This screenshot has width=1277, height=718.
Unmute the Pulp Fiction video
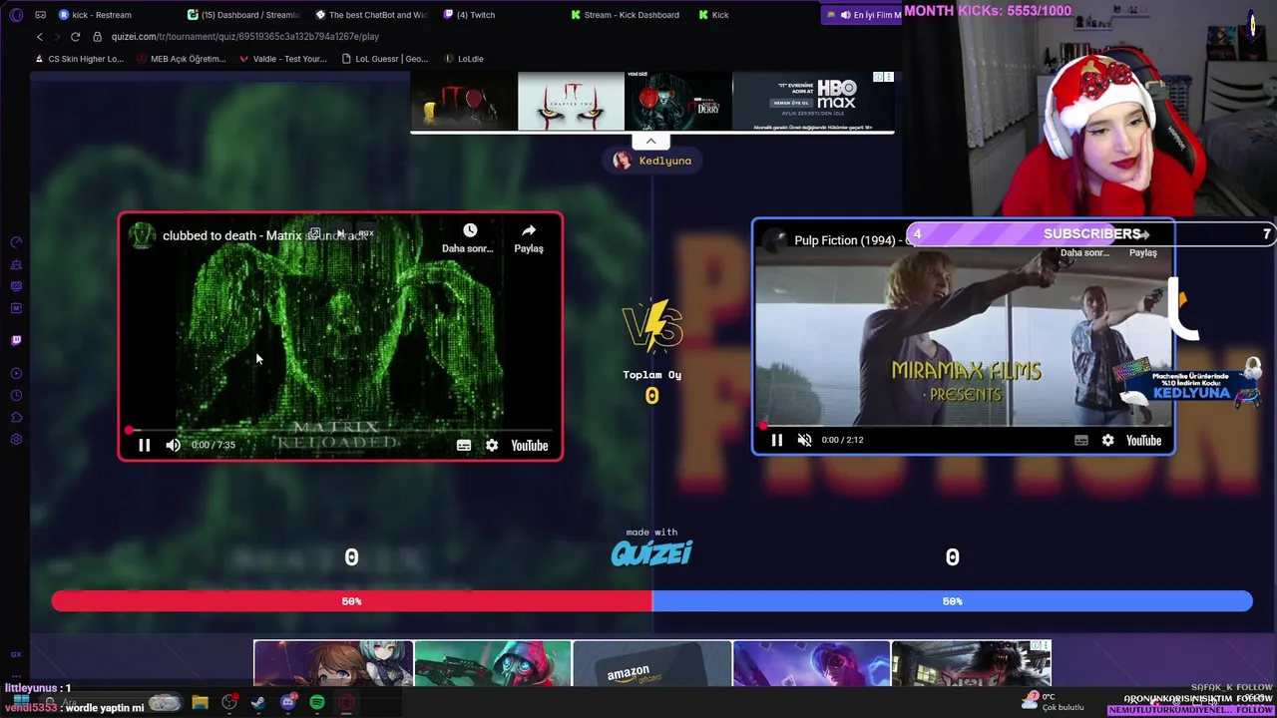click(x=804, y=440)
